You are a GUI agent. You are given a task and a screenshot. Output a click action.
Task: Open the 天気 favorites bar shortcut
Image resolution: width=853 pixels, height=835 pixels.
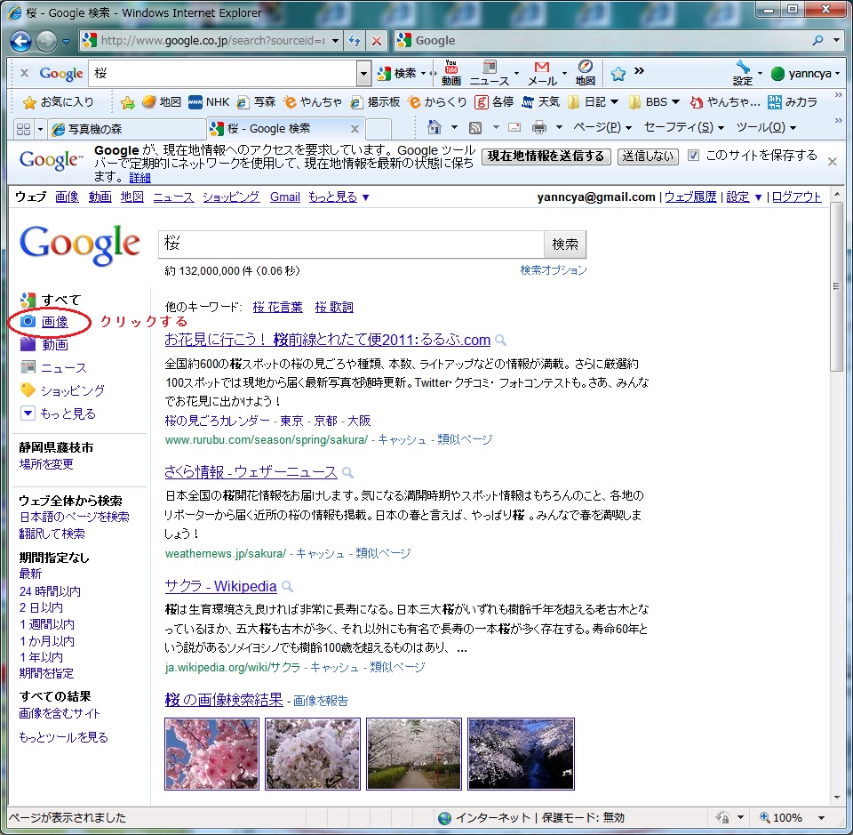(541, 101)
